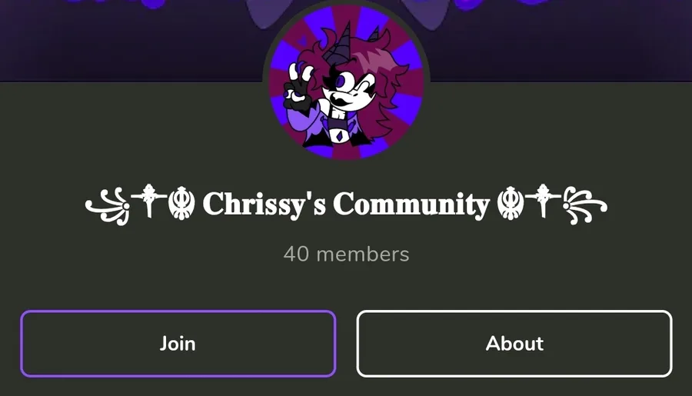The image size is (692, 396).
Task: Select the word Chrissy's in the title
Action: [x=264, y=205]
